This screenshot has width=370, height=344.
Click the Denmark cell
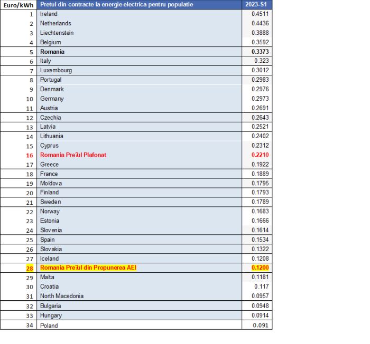pyautogui.click(x=139, y=89)
